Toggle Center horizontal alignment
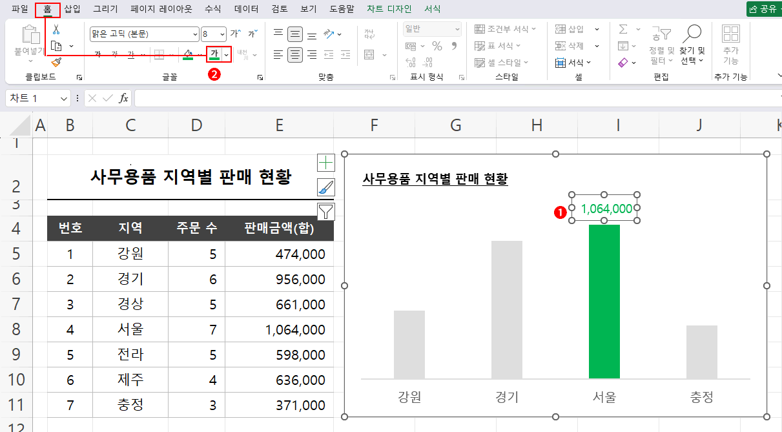This screenshot has height=432, width=782. tap(295, 55)
